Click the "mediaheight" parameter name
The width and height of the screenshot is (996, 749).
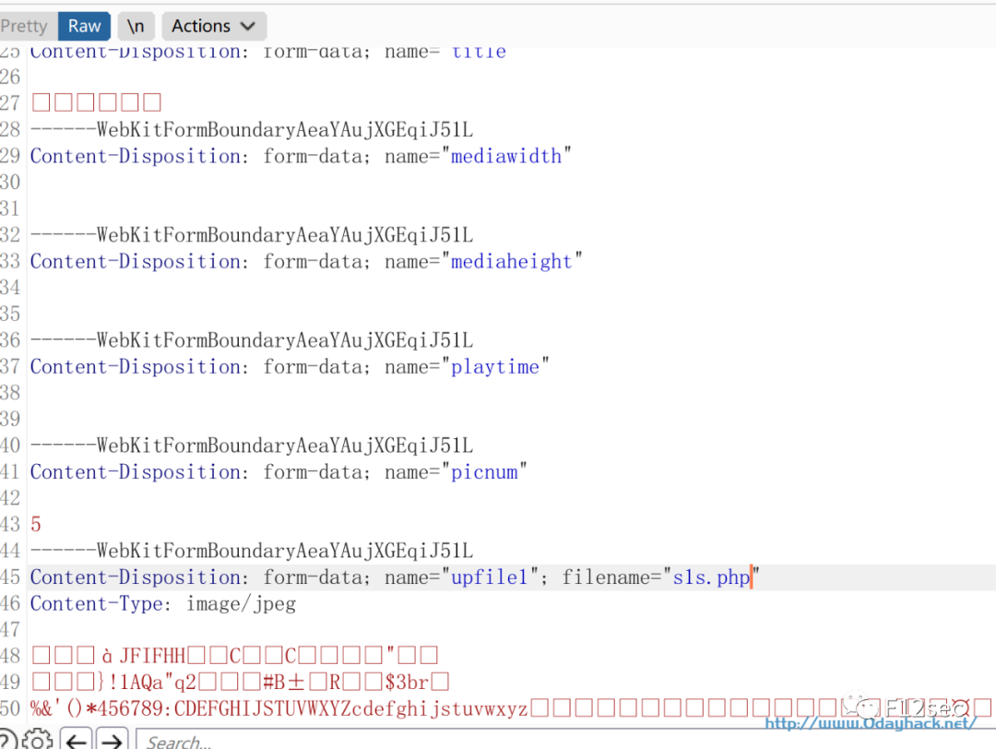(511, 261)
